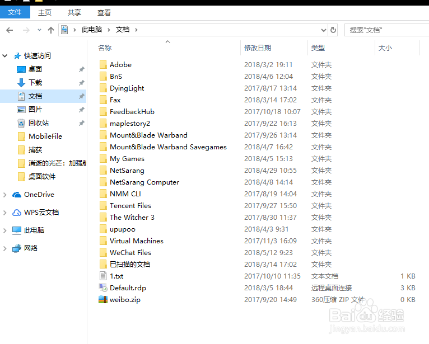Open the 捕获 folder in sidebar

(35, 149)
